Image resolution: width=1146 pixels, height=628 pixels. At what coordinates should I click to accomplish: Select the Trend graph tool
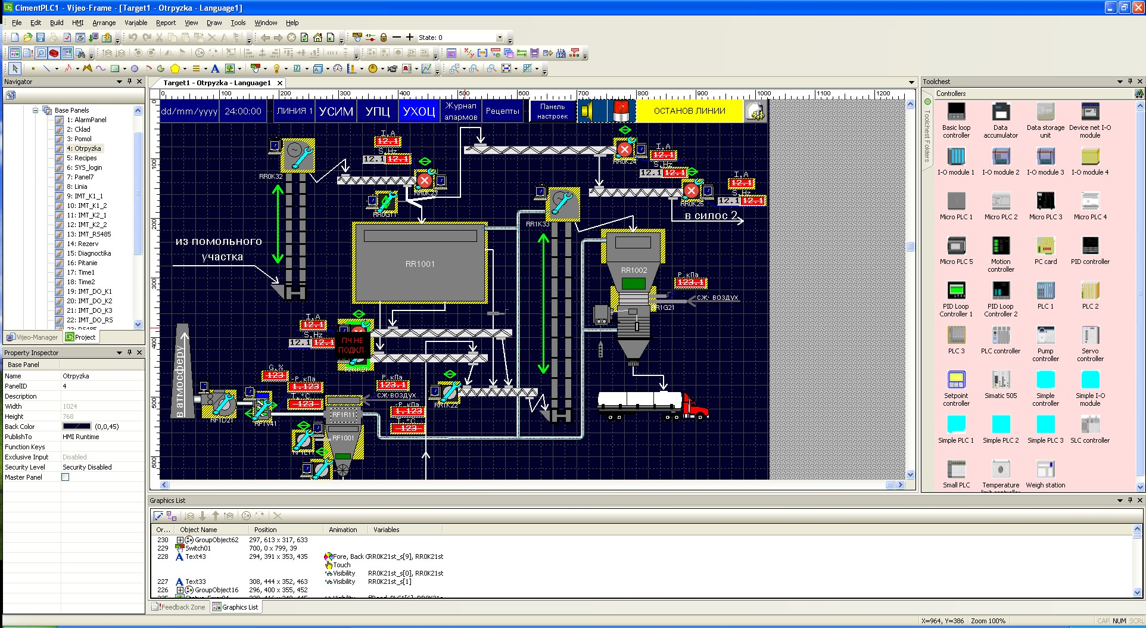[x=426, y=69]
